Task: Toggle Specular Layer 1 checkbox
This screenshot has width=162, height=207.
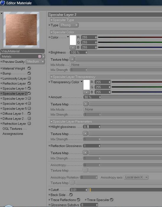Action: [29, 88]
